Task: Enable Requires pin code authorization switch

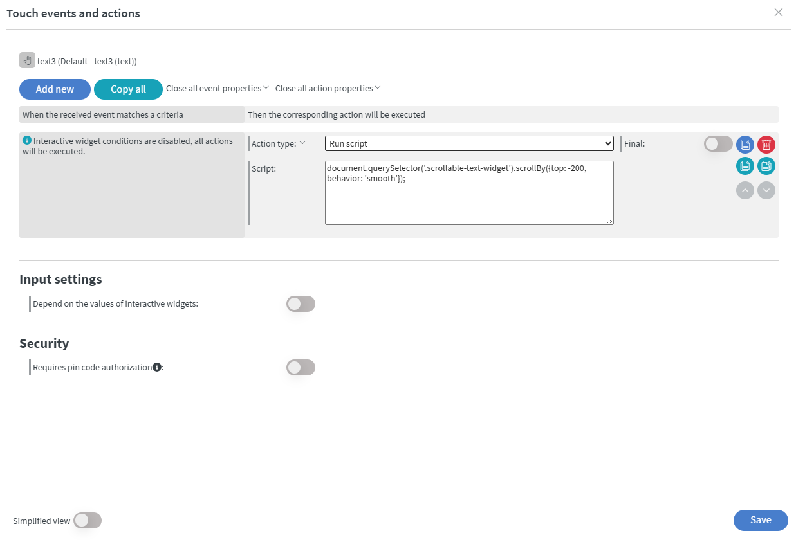Action: point(301,368)
